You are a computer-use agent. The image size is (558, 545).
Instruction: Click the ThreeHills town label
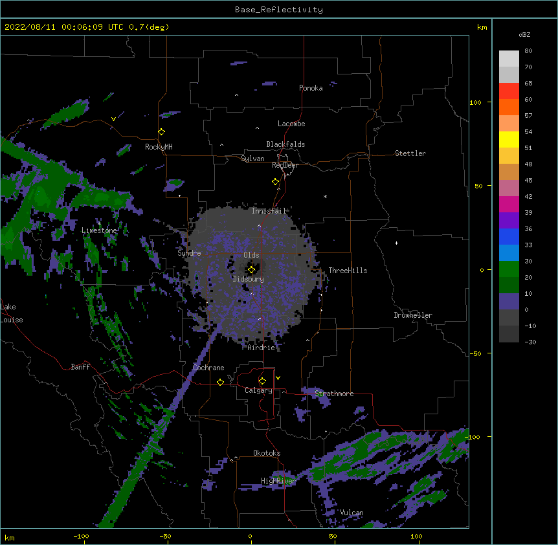tap(348, 271)
